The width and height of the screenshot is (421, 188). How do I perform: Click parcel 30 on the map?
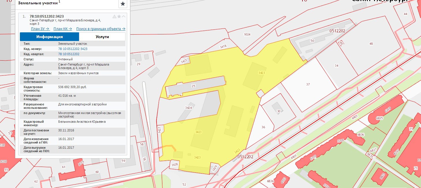tap(279, 111)
